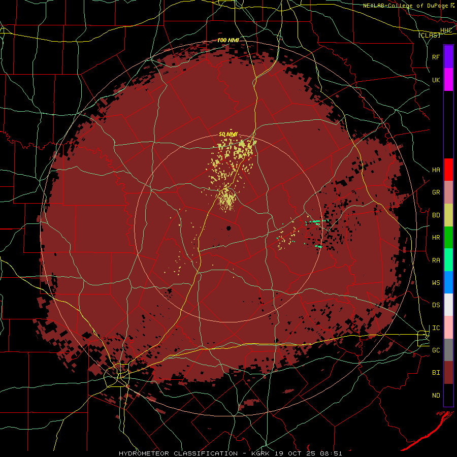Click the DS legend label

pos(436,305)
